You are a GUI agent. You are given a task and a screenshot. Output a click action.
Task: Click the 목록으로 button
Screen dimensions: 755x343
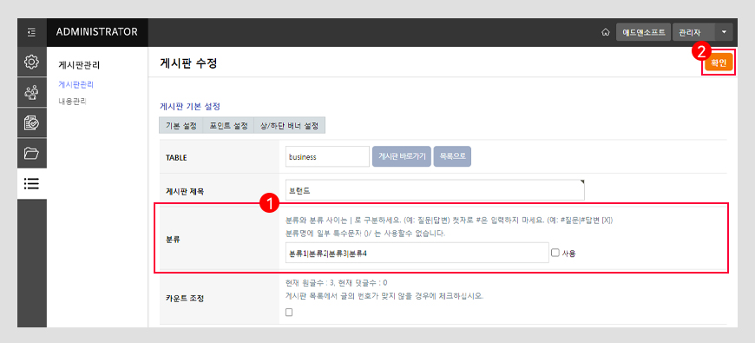click(452, 156)
